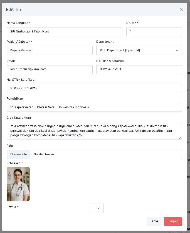
Task: Edit the Posisi / Jabatan field
Action: coord(50,50)
